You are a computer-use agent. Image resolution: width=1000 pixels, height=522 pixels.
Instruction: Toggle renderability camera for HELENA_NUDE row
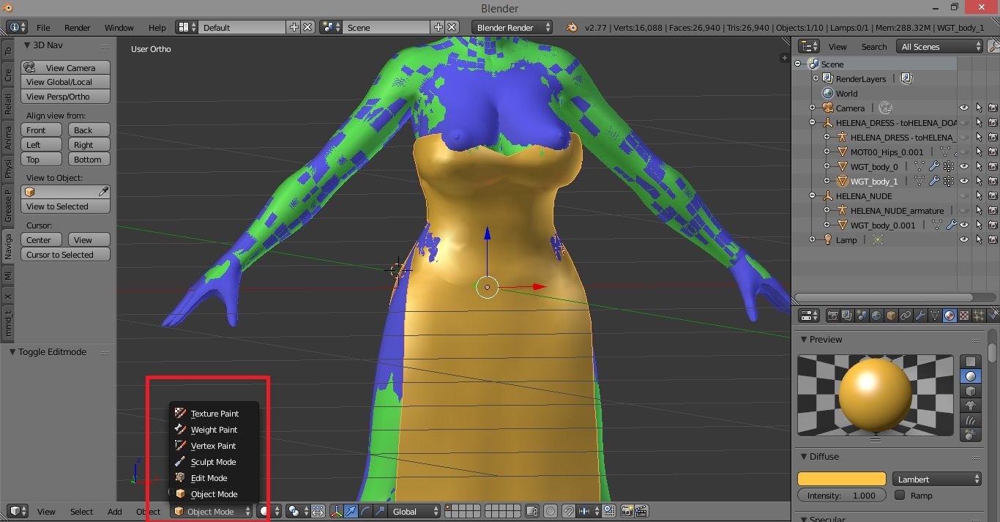pyautogui.click(x=993, y=196)
